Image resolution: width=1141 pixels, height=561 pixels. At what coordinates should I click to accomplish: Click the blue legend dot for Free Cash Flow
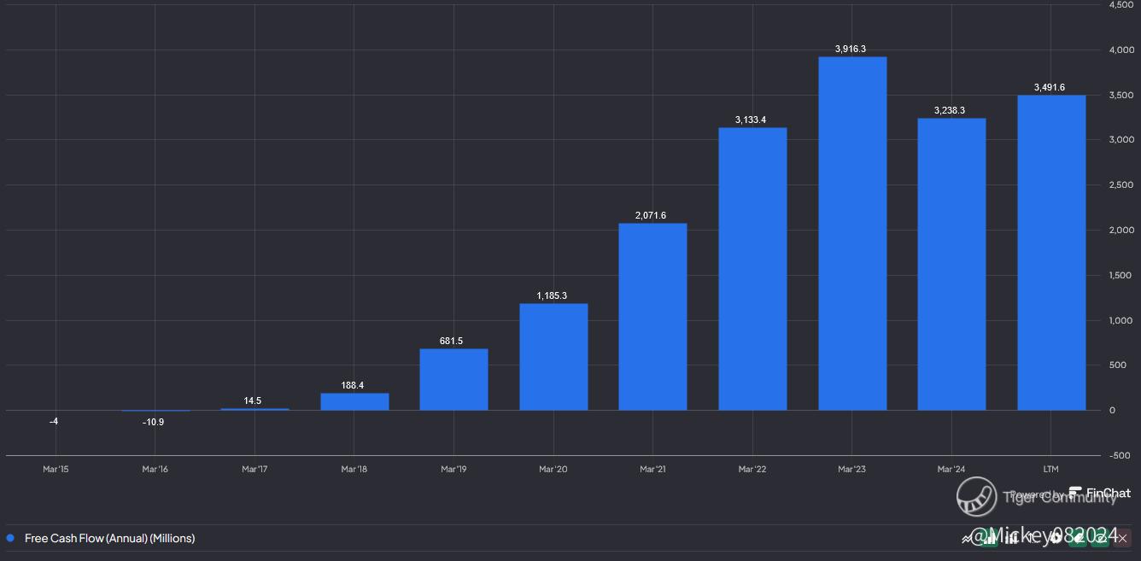(x=10, y=538)
